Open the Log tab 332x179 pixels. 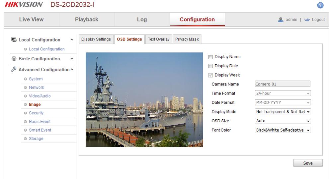[142, 20]
